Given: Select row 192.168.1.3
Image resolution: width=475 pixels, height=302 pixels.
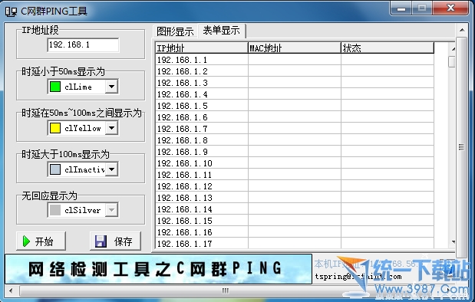Looking at the screenshot, I should point(295,83).
